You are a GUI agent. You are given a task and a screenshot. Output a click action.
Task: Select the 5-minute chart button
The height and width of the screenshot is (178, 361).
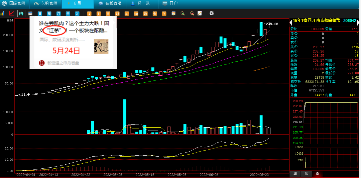pos(108,14)
